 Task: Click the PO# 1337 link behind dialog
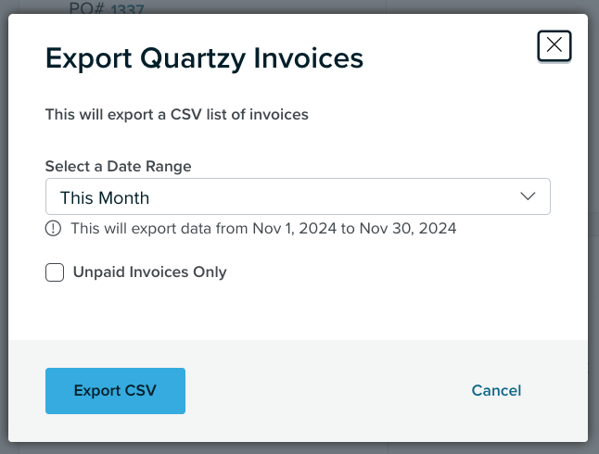(x=127, y=8)
